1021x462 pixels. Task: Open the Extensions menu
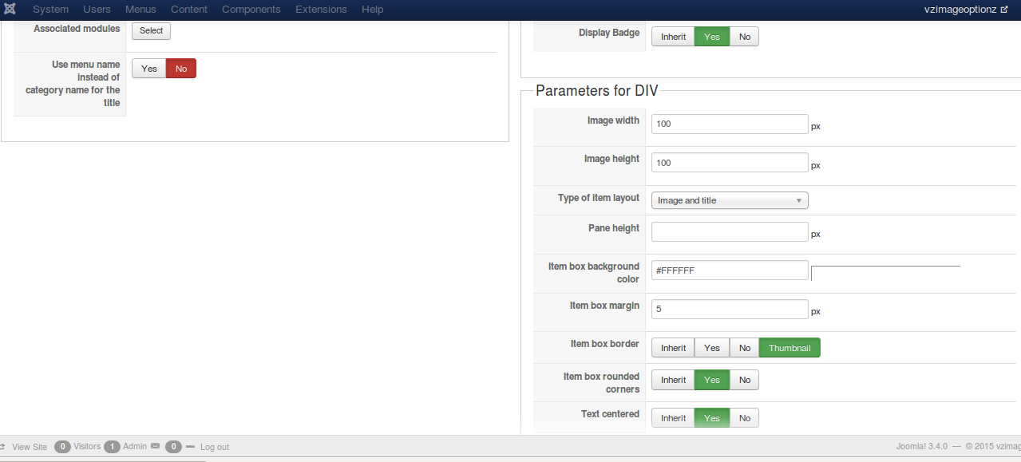pos(321,10)
